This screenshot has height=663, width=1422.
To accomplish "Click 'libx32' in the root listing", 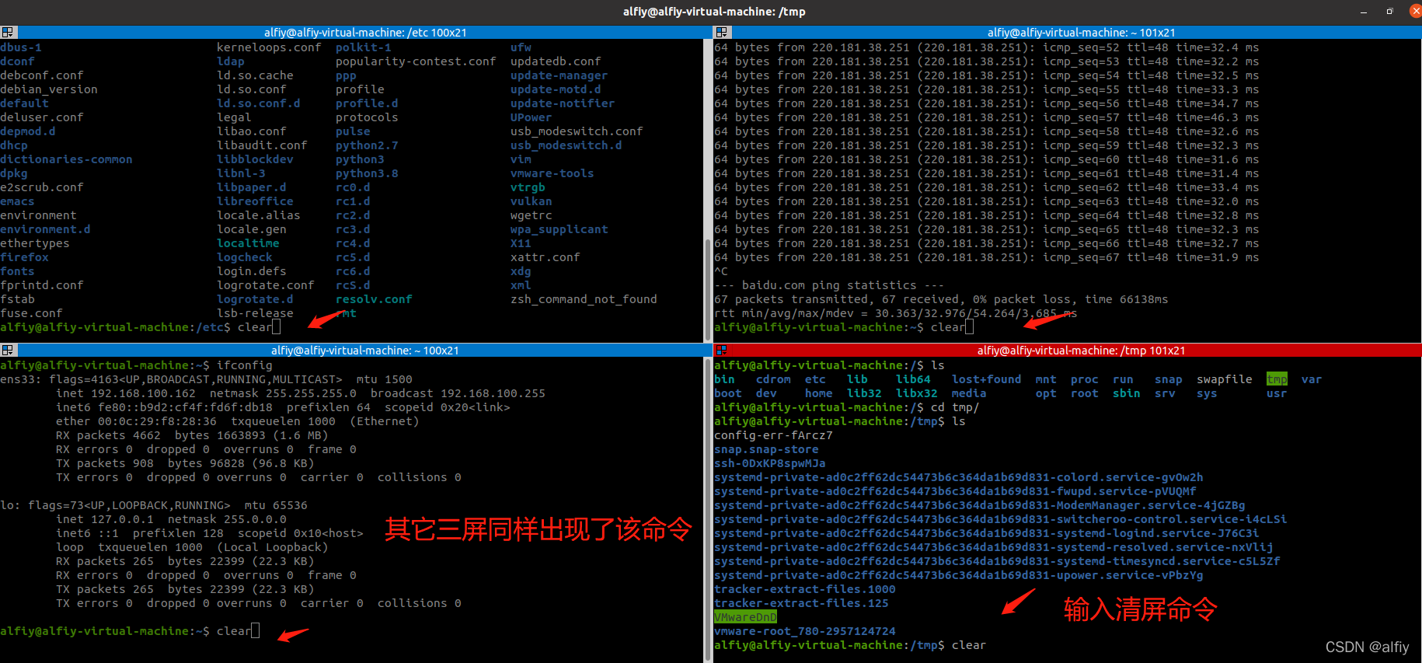I will (916, 393).
